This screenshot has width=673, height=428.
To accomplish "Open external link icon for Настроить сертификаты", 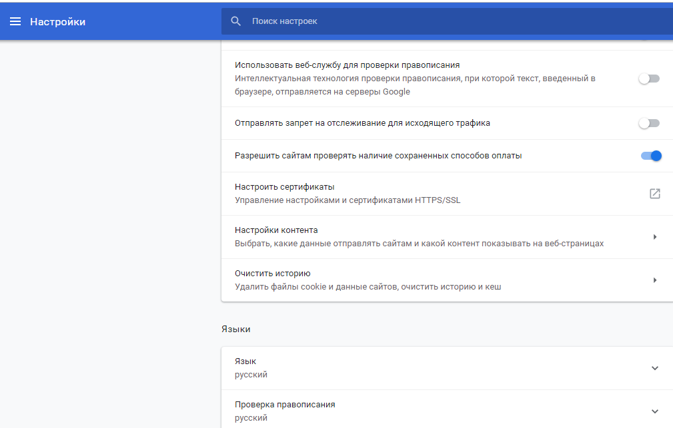I will [654, 194].
